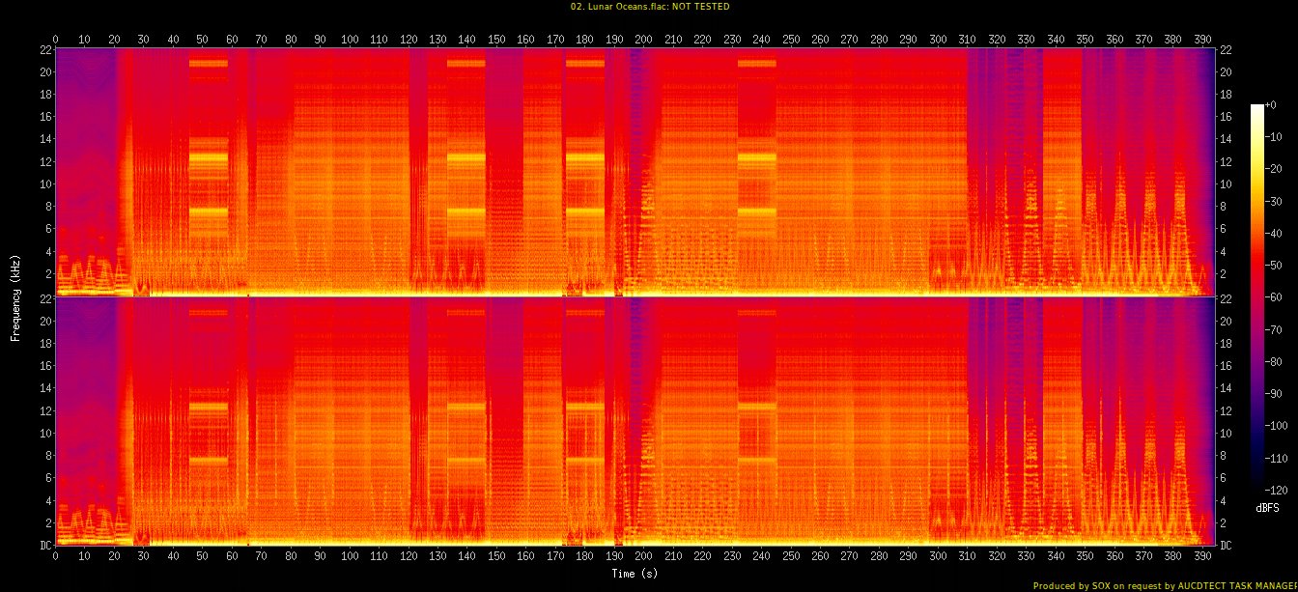Click the '150' tick on the top time axis
This screenshot has width=1298, height=592.
pyautogui.click(x=496, y=39)
